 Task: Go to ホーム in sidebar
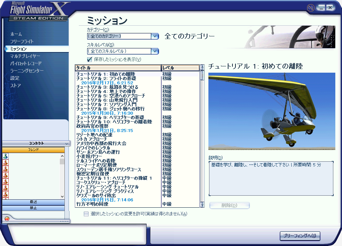[x=16, y=34]
